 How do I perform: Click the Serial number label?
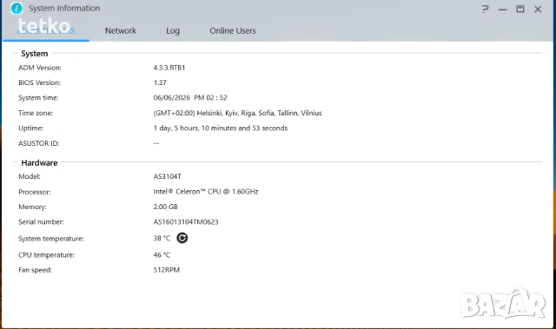point(41,222)
